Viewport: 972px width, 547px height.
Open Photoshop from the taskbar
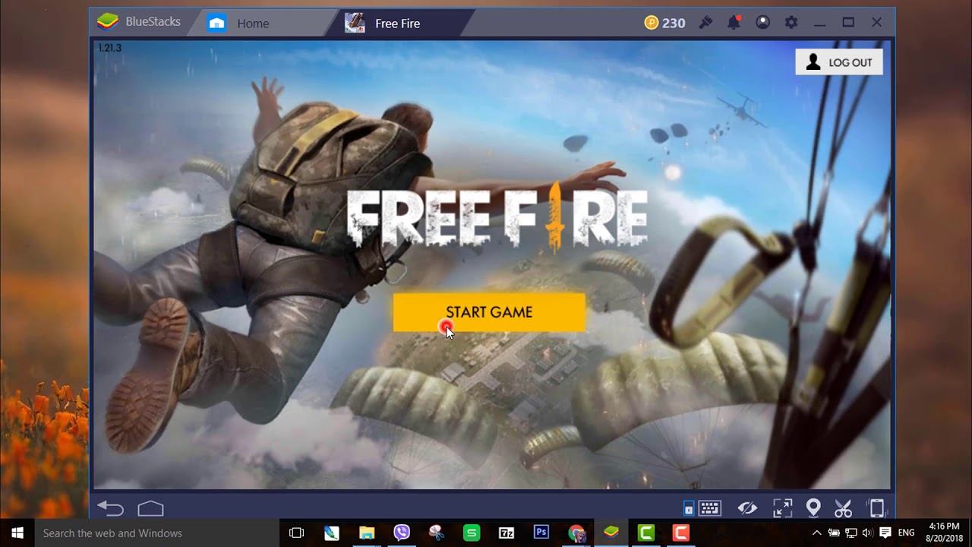pyautogui.click(x=541, y=533)
